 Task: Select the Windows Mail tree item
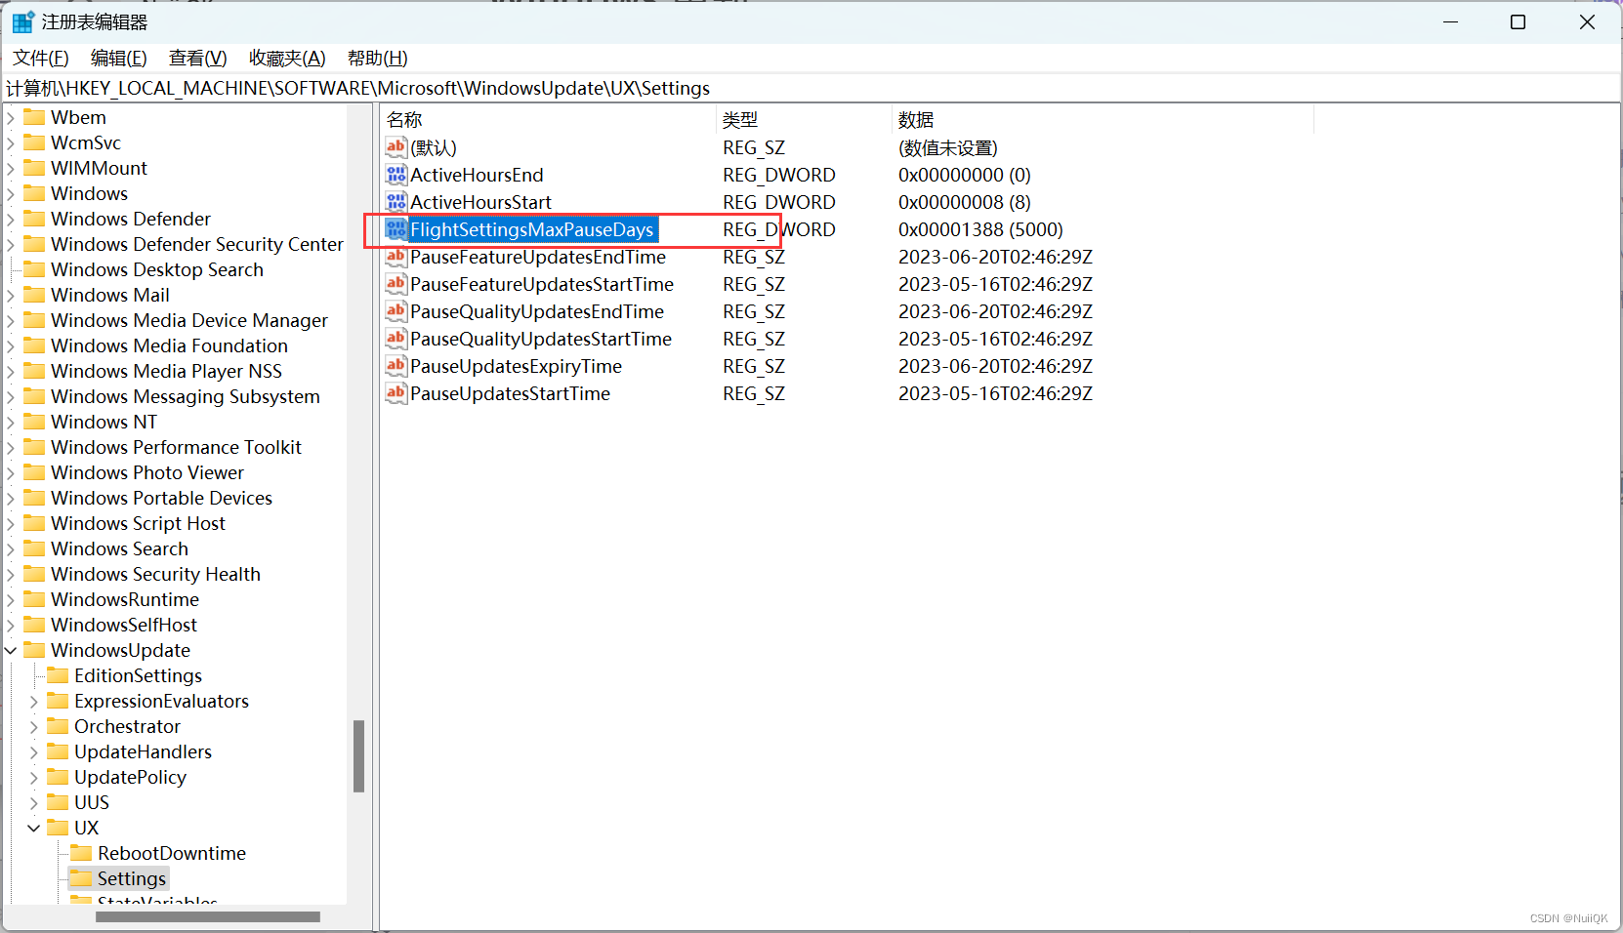click(110, 295)
